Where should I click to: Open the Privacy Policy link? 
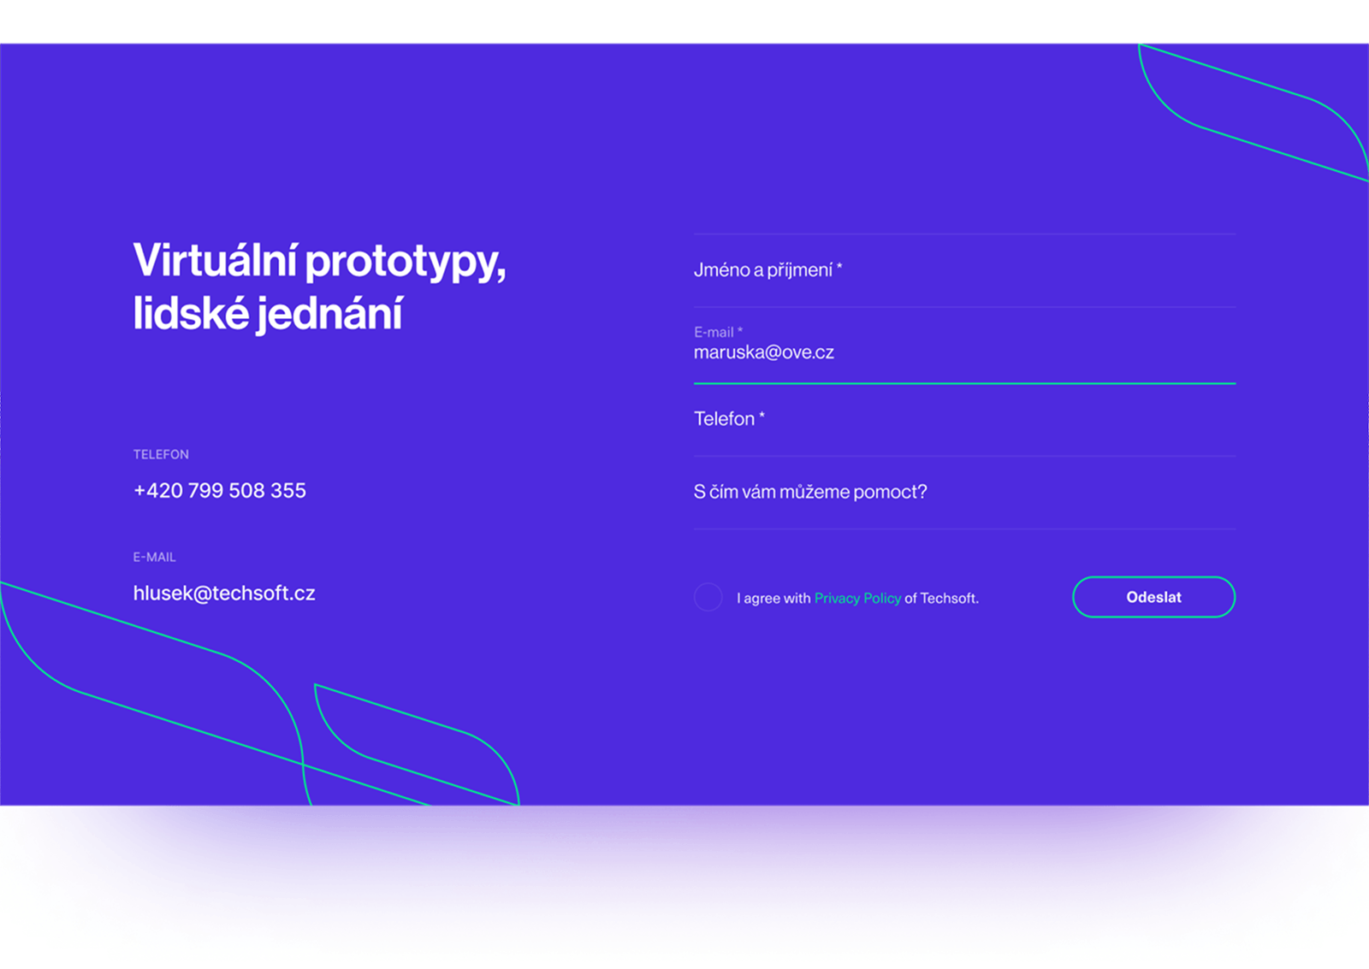(856, 599)
